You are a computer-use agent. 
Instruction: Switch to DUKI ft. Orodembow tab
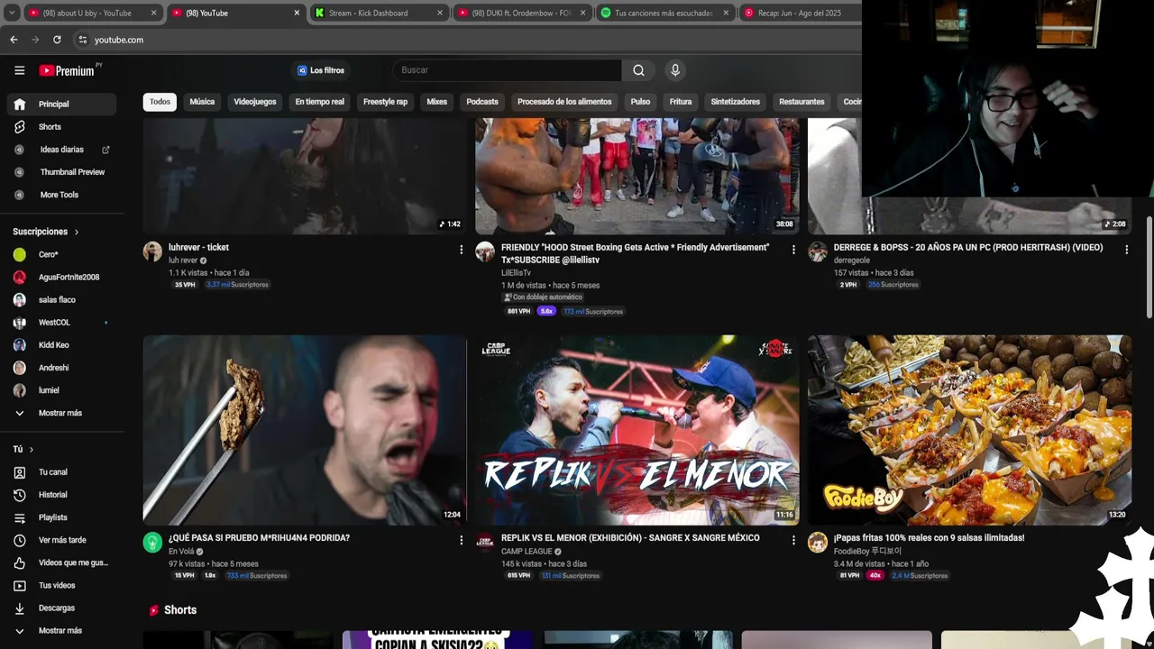click(523, 13)
